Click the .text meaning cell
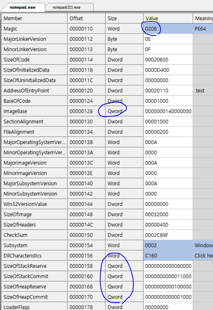The image size is (213, 310). pyautogui.click(x=203, y=90)
